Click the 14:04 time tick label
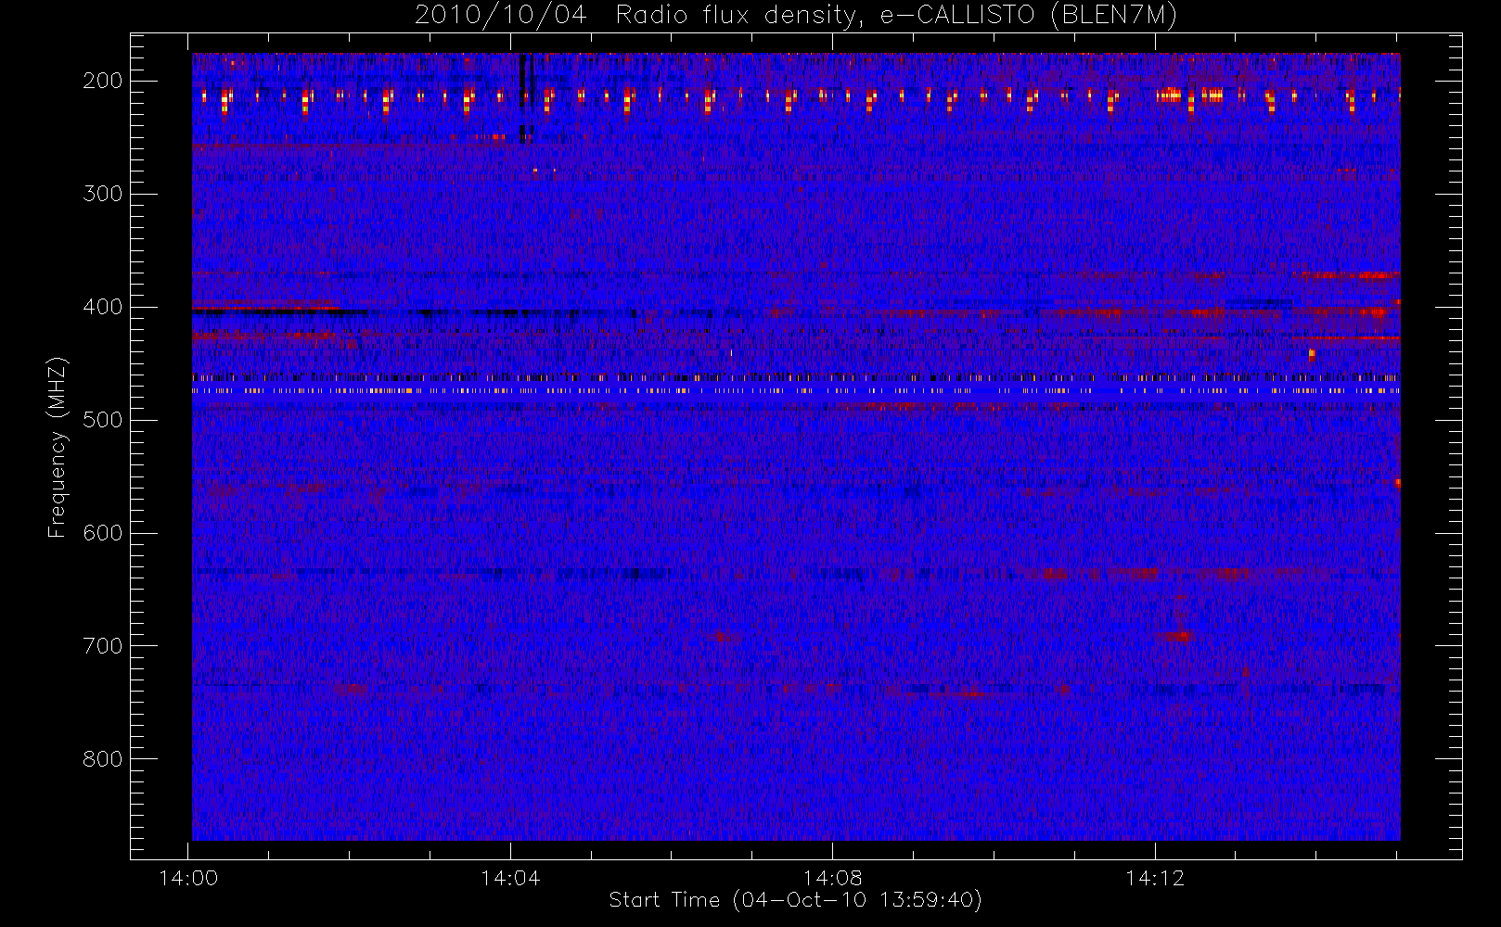1501x927 pixels. (x=510, y=878)
